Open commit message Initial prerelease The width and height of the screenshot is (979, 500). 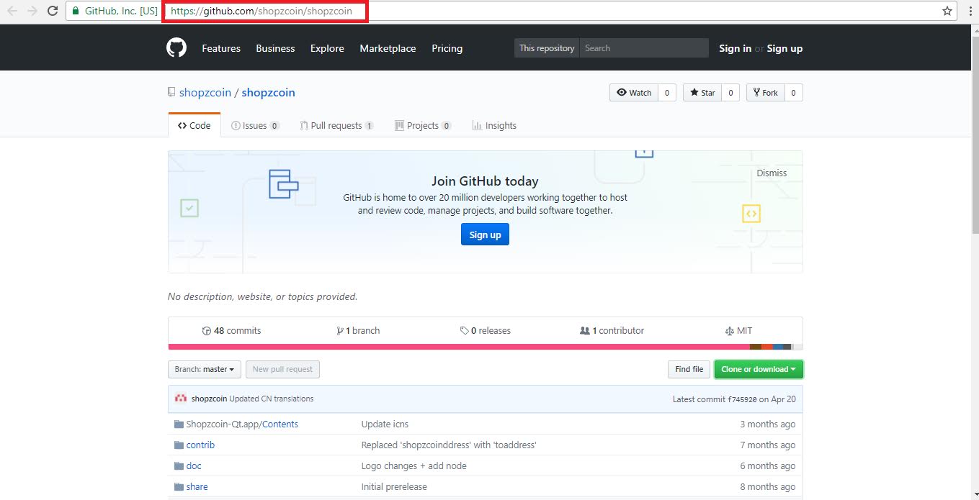[394, 486]
